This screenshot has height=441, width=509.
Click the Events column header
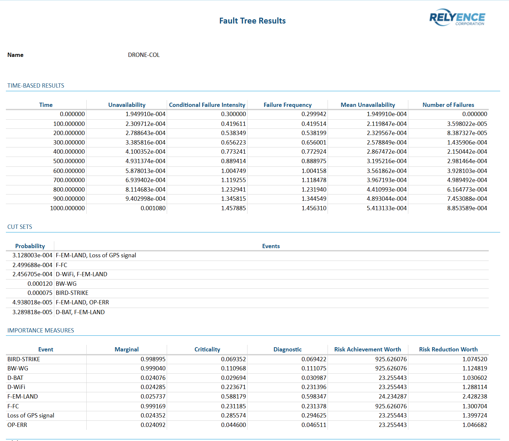pyautogui.click(x=271, y=246)
